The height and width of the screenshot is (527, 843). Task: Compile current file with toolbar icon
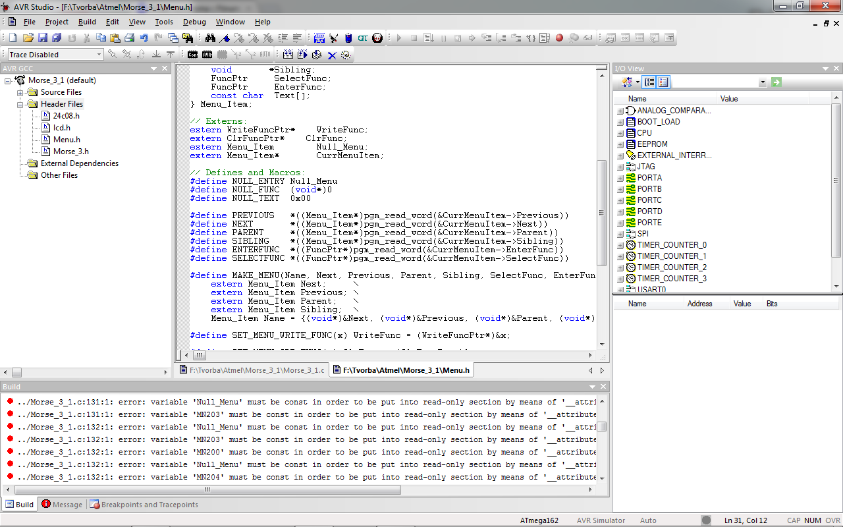pyautogui.click(x=317, y=55)
